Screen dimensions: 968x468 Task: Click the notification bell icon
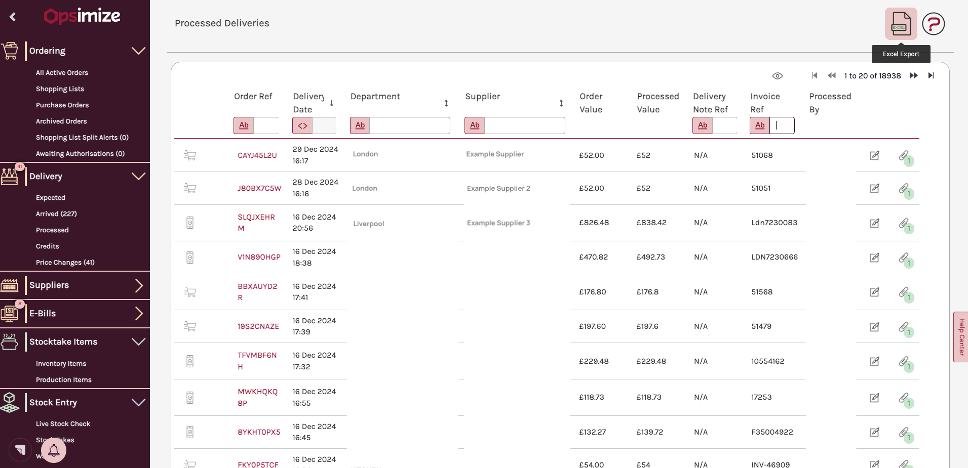pos(54,450)
